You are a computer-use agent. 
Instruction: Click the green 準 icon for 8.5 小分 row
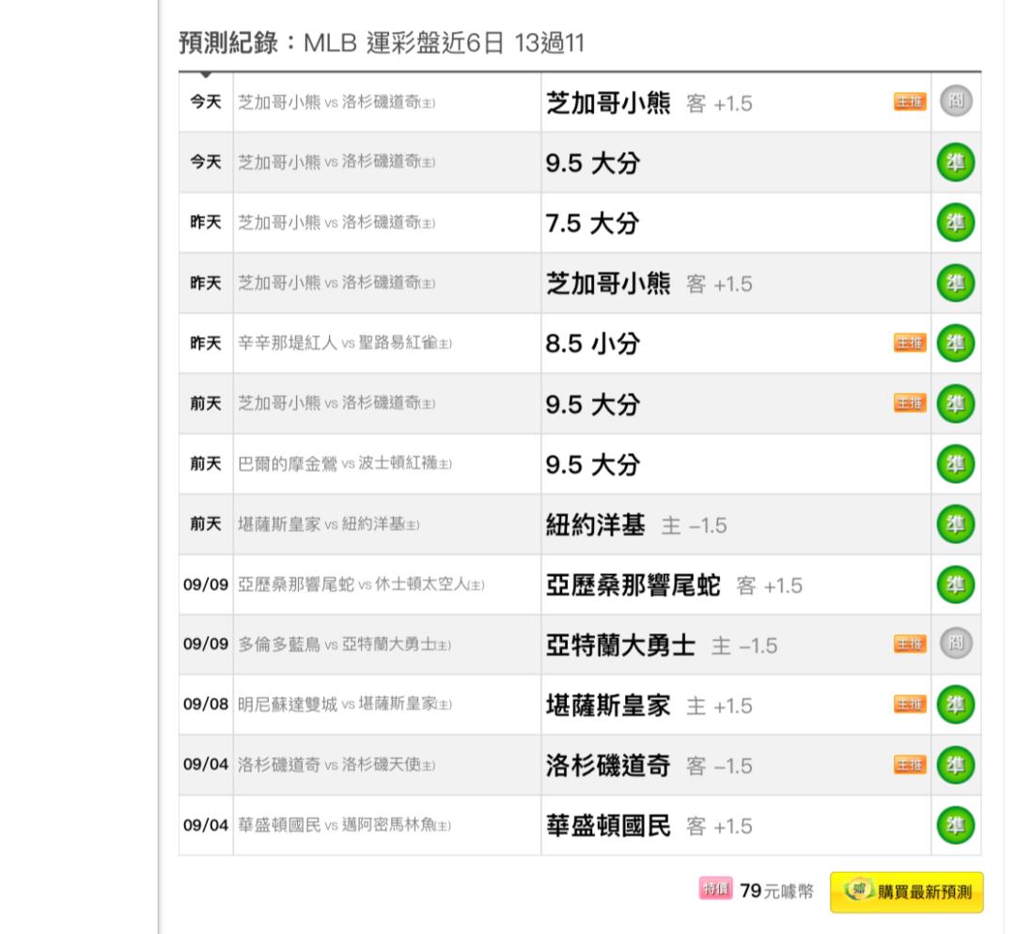(956, 343)
